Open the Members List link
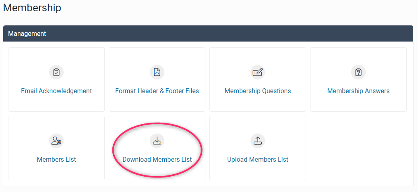This screenshot has height=192, width=418. point(56,160)
